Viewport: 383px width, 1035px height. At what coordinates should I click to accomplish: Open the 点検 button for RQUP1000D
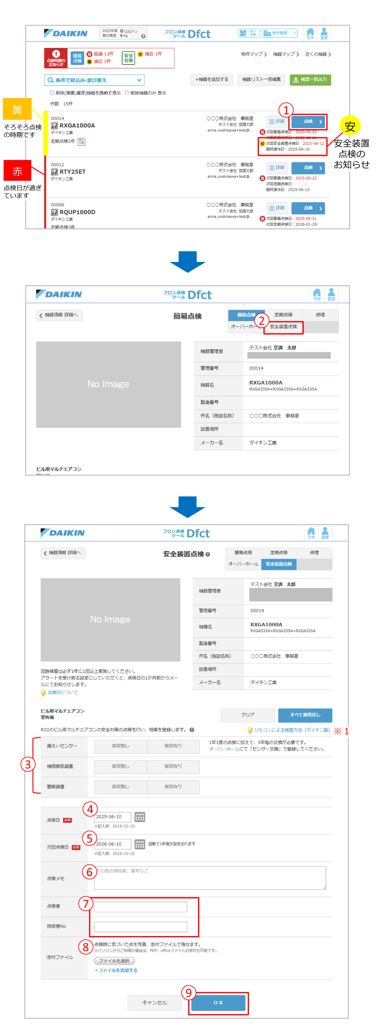click(x=308, y=208)
